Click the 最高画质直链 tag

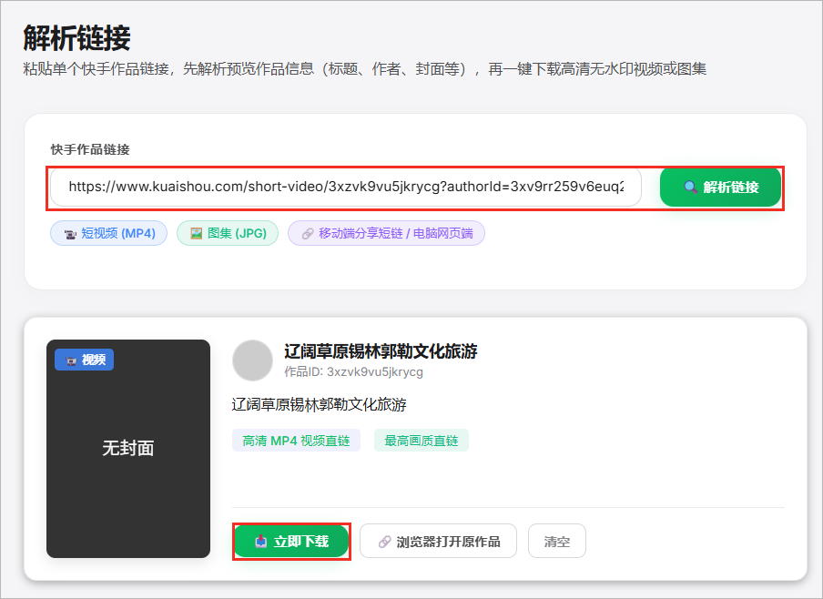tap(421, 441)
